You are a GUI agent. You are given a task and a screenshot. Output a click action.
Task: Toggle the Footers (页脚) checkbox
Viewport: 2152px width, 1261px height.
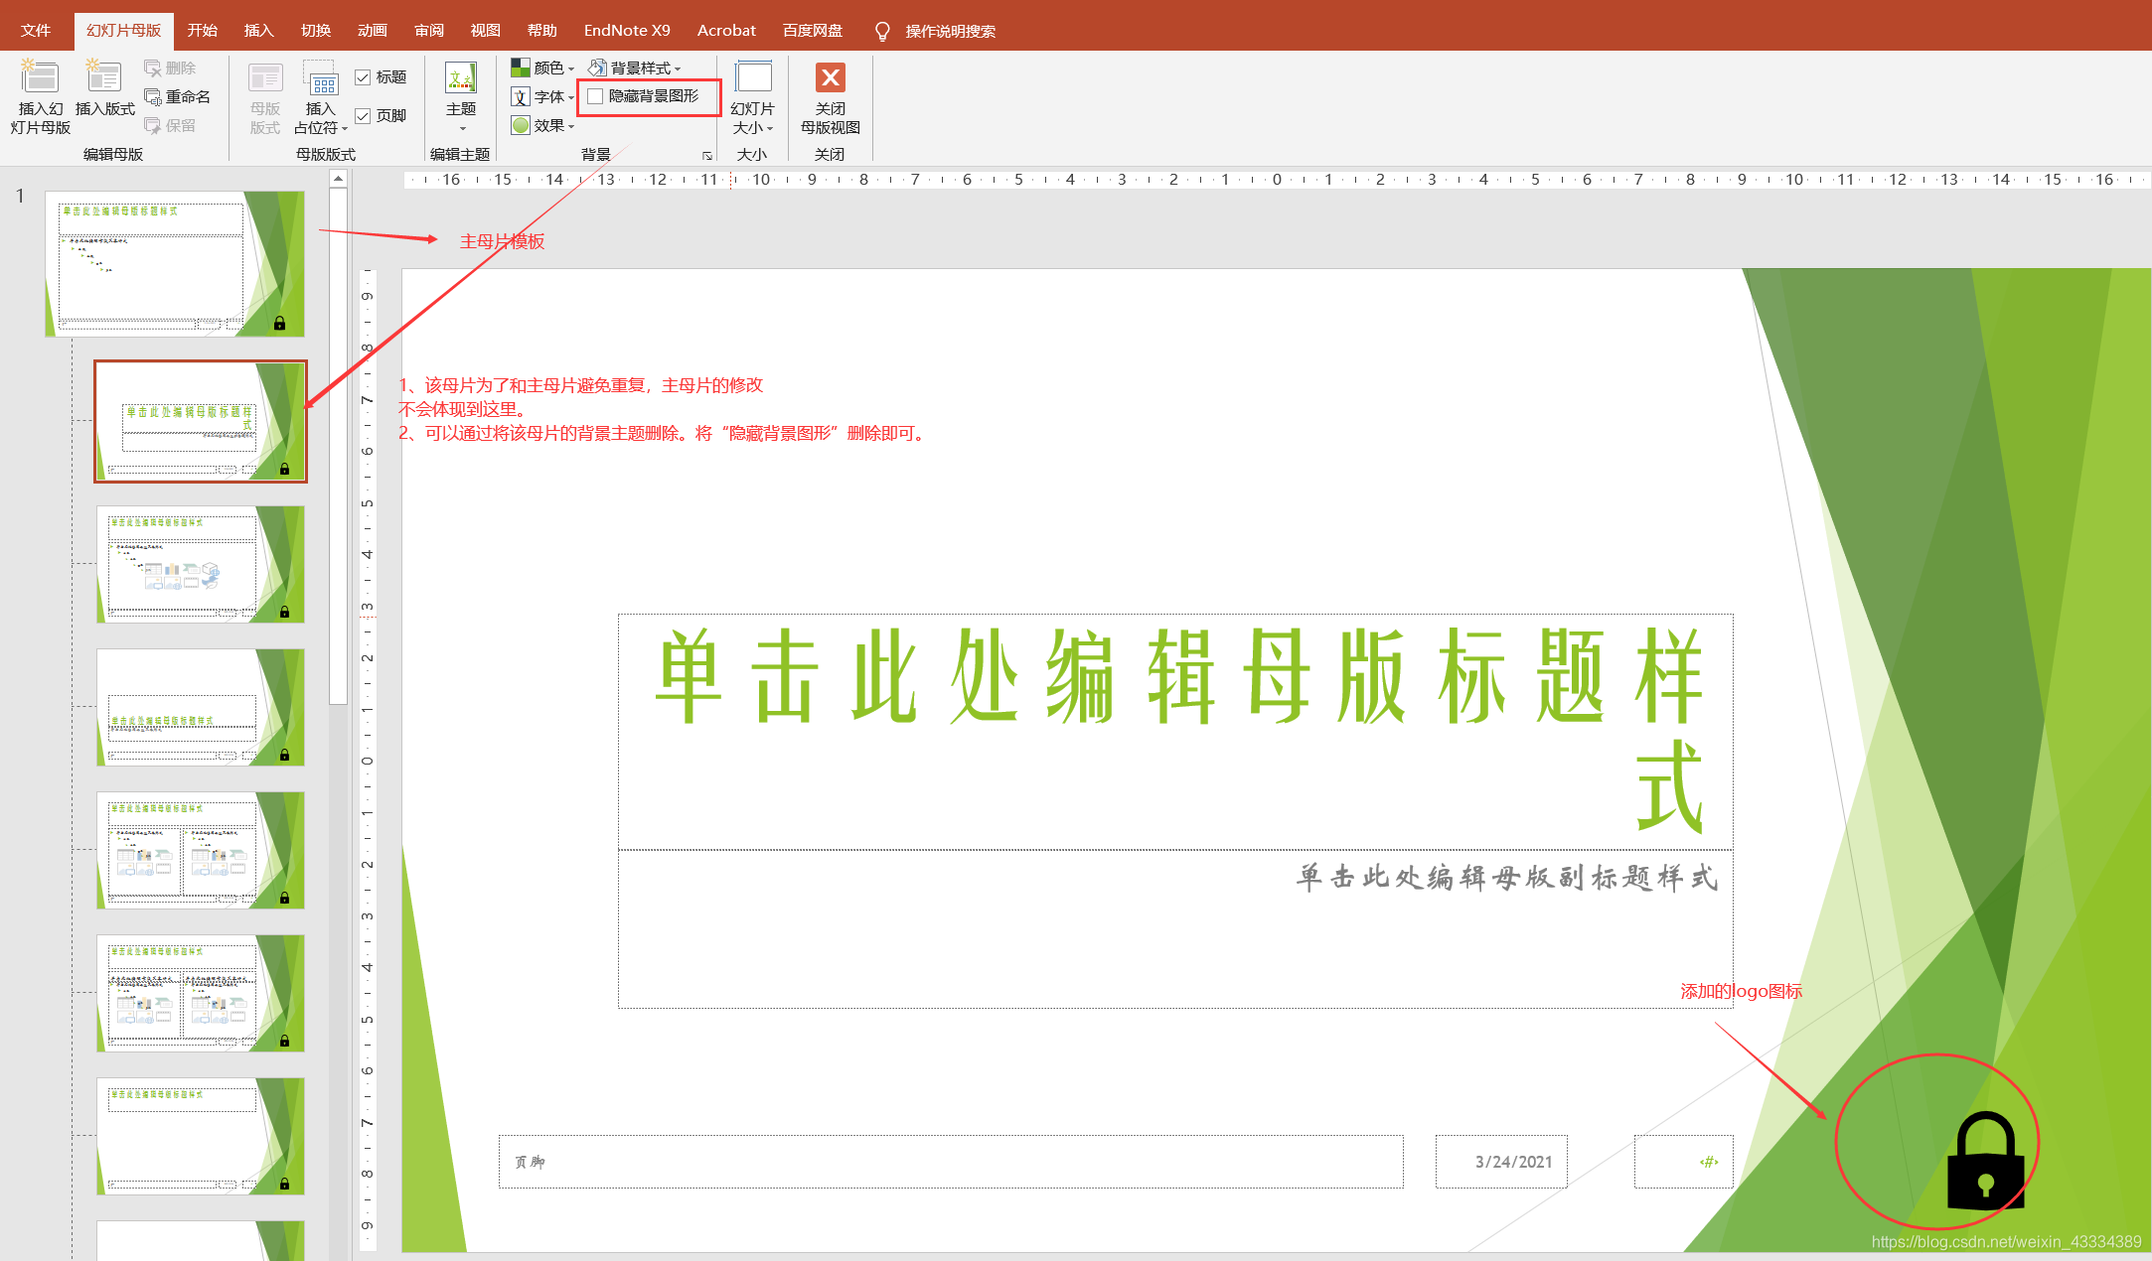pyautogui.click(x=363, y=116)
